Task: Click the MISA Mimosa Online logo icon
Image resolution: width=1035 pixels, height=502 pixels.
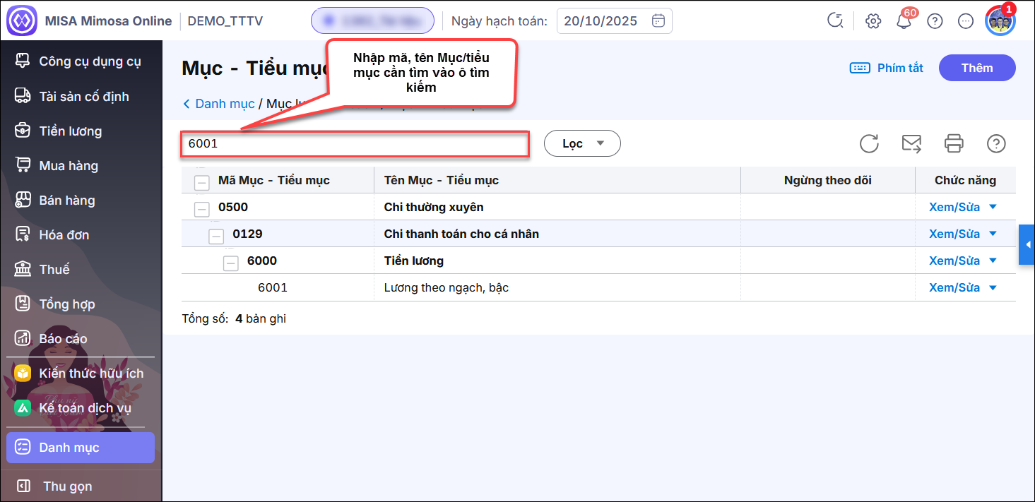Action: tap(22, 21)
